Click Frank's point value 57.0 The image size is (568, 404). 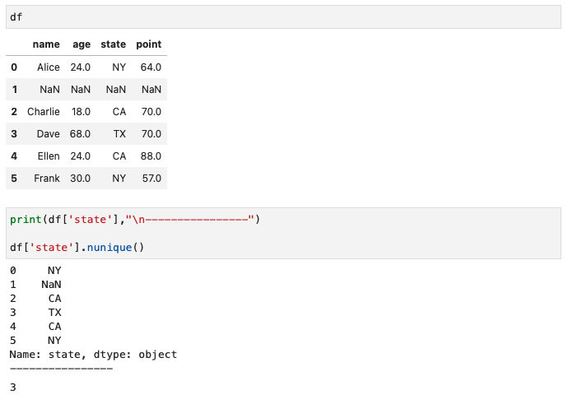[151, 178]
